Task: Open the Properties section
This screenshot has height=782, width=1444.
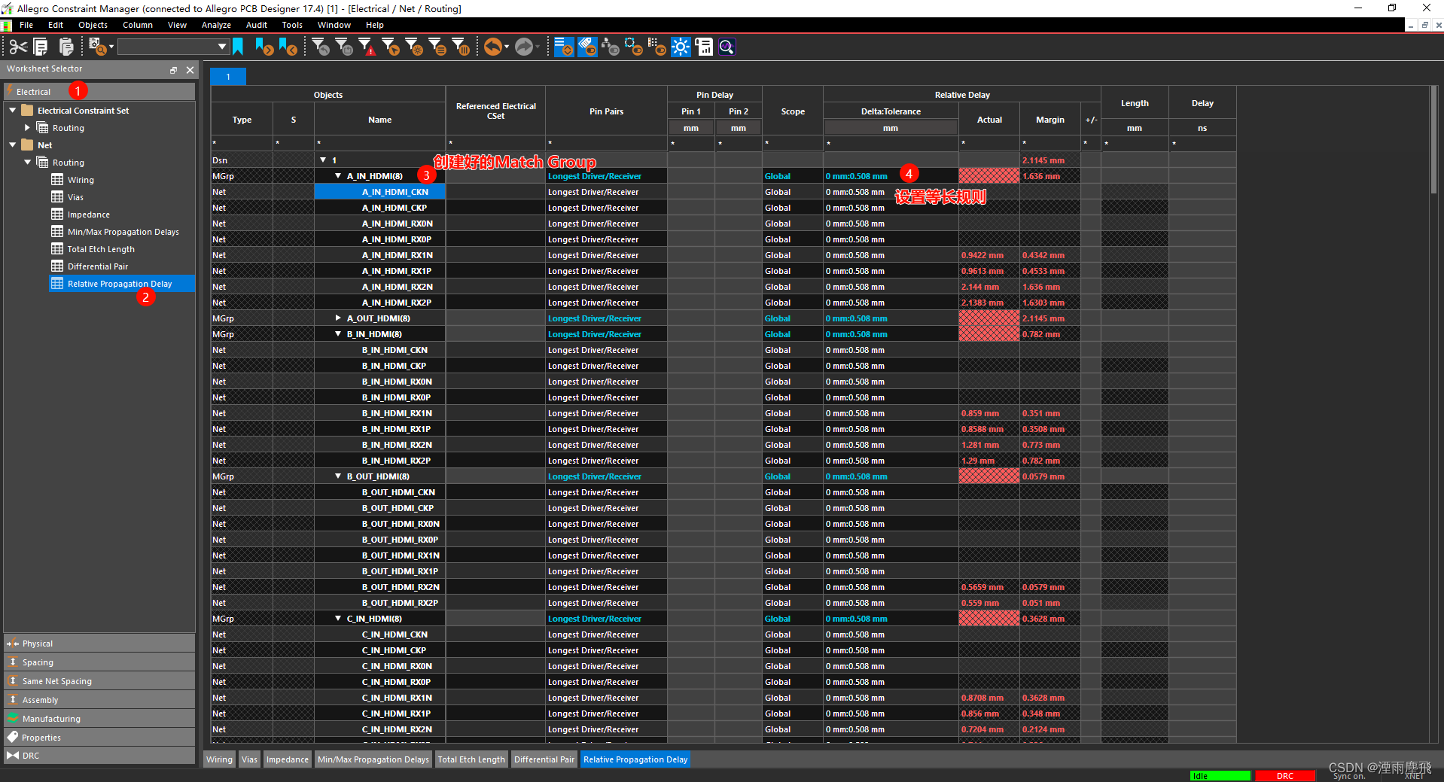Action: coord(99,738)
